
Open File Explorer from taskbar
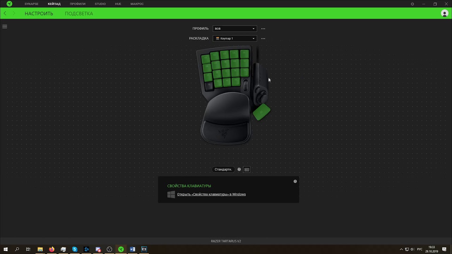point(40,249)
